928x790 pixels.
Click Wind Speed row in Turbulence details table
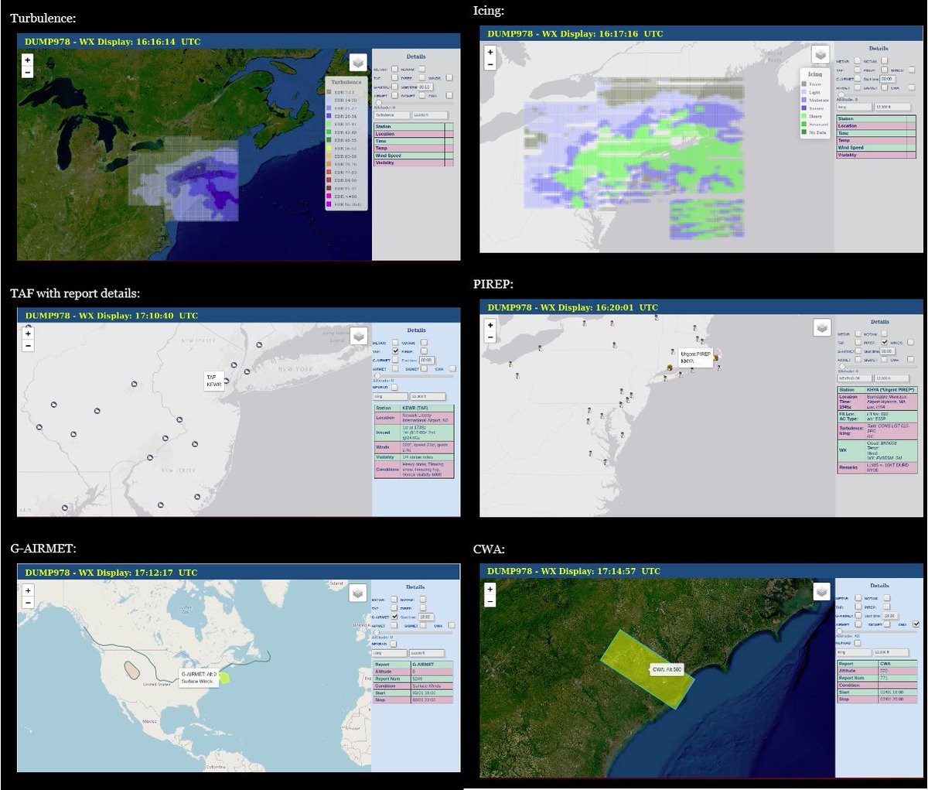(x=413, y=156)
